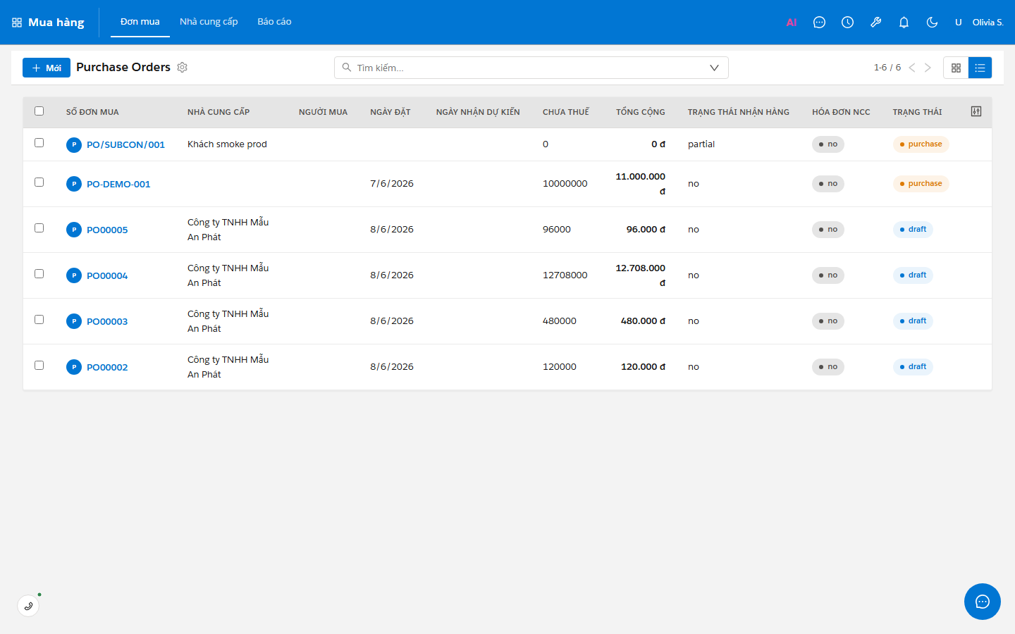Screen dimensions: 1015x634
Task: Click the search magnifier icon
Action: pos(347,68)
